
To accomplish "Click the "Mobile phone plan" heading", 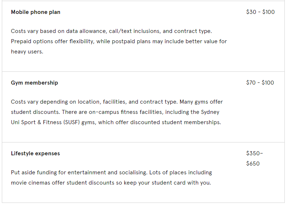I will tap(36, 12).
